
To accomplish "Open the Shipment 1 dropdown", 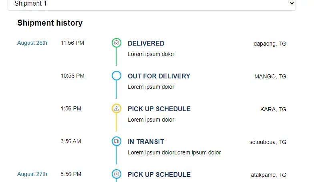I will pos(152,4).
